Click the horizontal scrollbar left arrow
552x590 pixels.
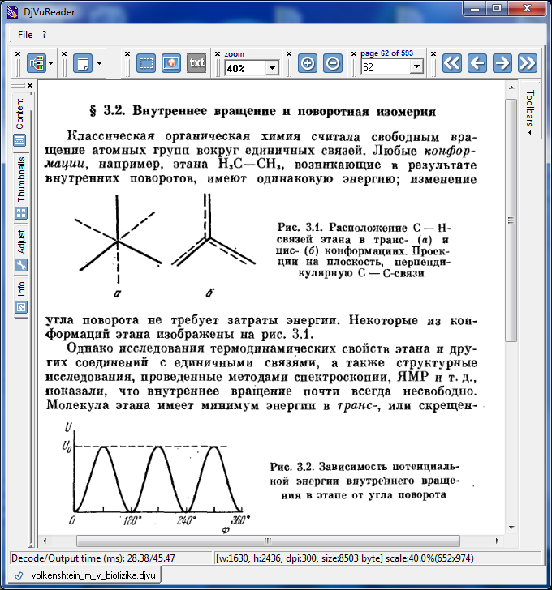pyautogui.click(x=45, y=541)
